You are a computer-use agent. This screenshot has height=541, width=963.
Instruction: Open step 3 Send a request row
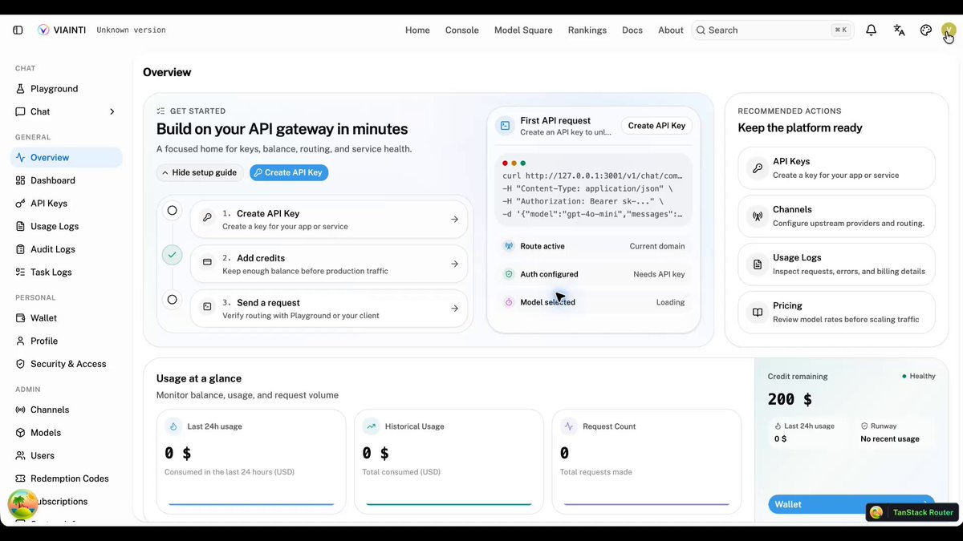(x=329, y=309)
